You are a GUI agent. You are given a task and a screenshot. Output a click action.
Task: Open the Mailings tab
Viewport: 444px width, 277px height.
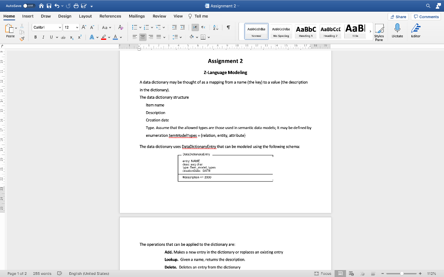tap(137, 16)
